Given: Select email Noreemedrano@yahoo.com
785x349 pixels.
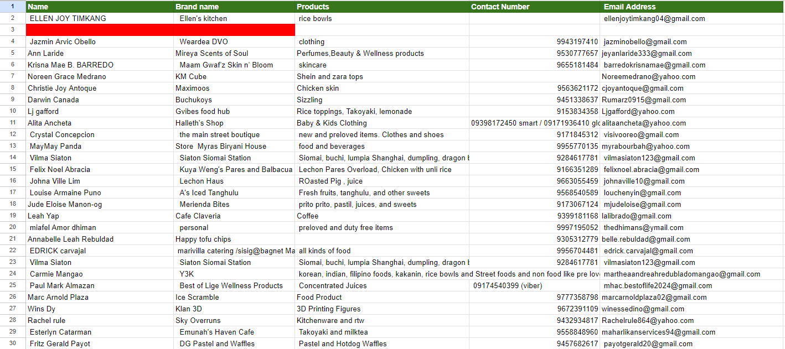Looking at the screenshot, I should [x=693, y=76].
